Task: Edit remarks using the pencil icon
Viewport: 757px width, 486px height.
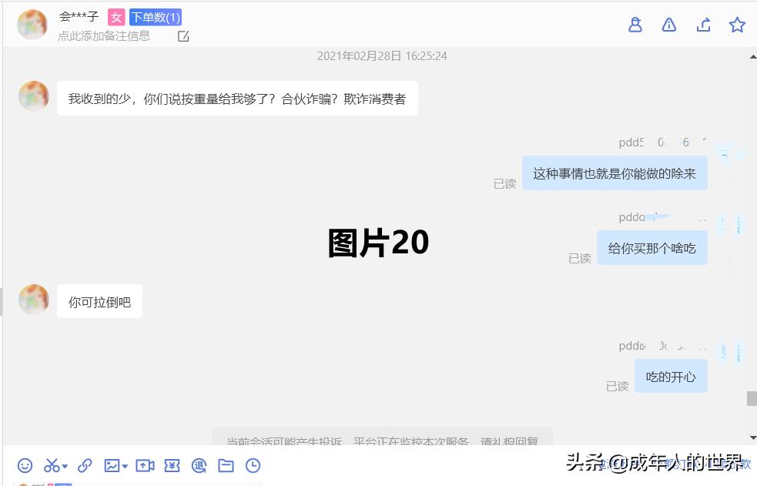Action: tap(183, 35)
